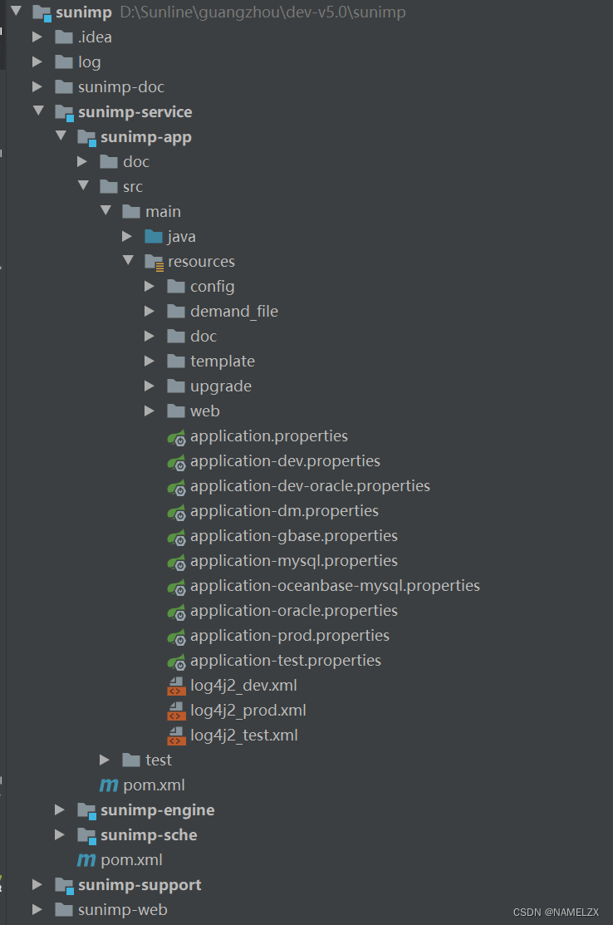Collapse the sunimp-app module arrow
Screen dimensions: 613x925
[x=61, y=135]
